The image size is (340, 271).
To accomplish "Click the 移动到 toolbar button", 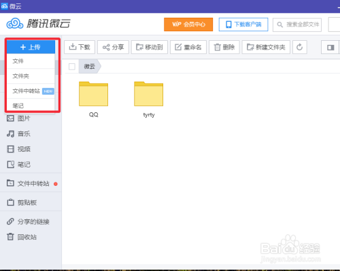I will (x=150, y=47).
